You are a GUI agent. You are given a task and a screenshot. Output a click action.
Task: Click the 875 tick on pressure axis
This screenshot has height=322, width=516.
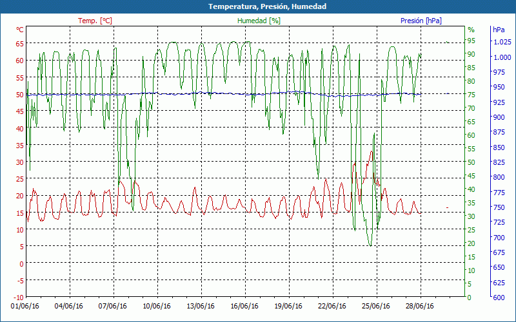coord(499,132)
